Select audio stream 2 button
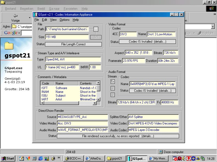217x162 pixels. [x=113, y=88]
